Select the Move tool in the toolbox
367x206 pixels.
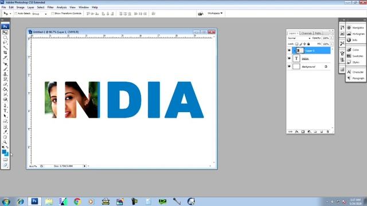(x=5, y=33)
